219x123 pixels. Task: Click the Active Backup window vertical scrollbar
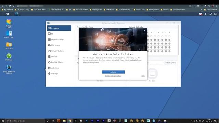179,40
